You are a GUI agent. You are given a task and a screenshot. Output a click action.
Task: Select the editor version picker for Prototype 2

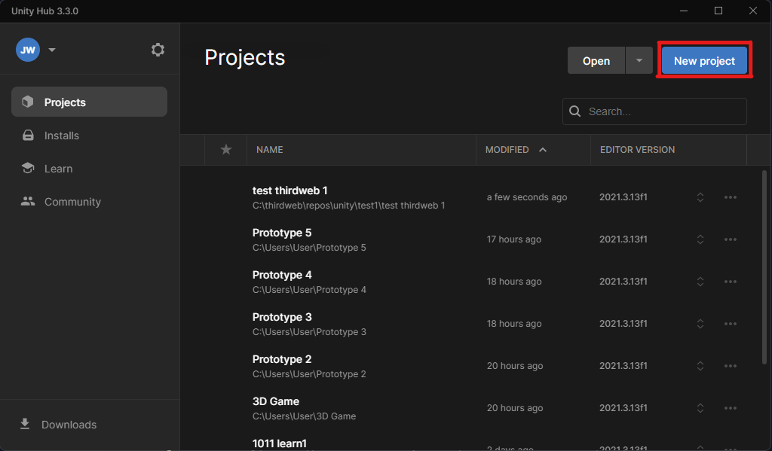click(700, 365)
